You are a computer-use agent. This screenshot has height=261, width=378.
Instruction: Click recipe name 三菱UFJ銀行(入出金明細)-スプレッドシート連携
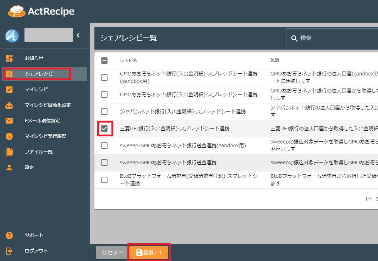coord(175,129)
